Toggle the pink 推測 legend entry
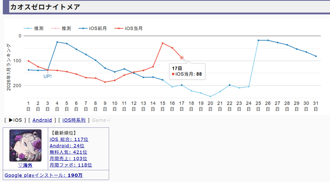The height and width of the screenshot is (182, 330). pyautogui.click(x=61, y=28)
